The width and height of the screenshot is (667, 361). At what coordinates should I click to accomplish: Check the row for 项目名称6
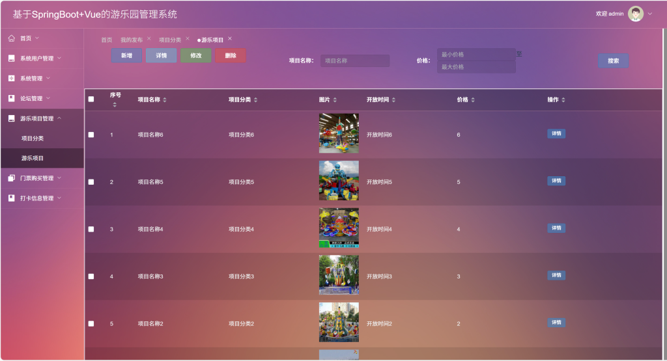[x=91, y=135]
